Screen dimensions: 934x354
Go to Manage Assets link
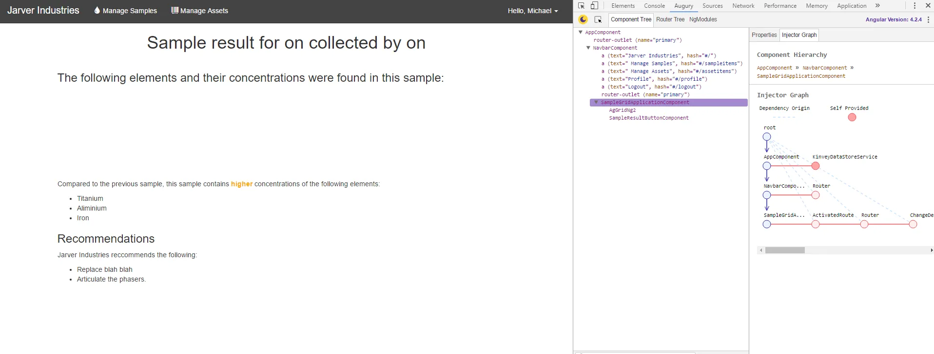tap(199, 11)
